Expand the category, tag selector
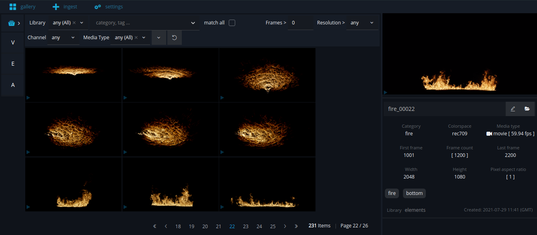Viewport: 537px width, 235px height. 144,23
